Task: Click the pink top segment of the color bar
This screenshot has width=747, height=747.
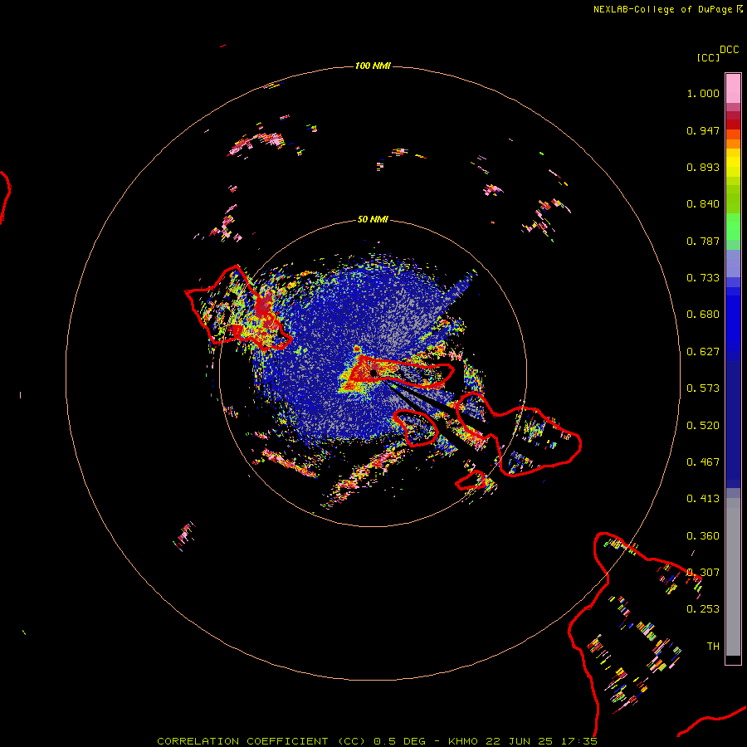Action: (x=733, y=88)
